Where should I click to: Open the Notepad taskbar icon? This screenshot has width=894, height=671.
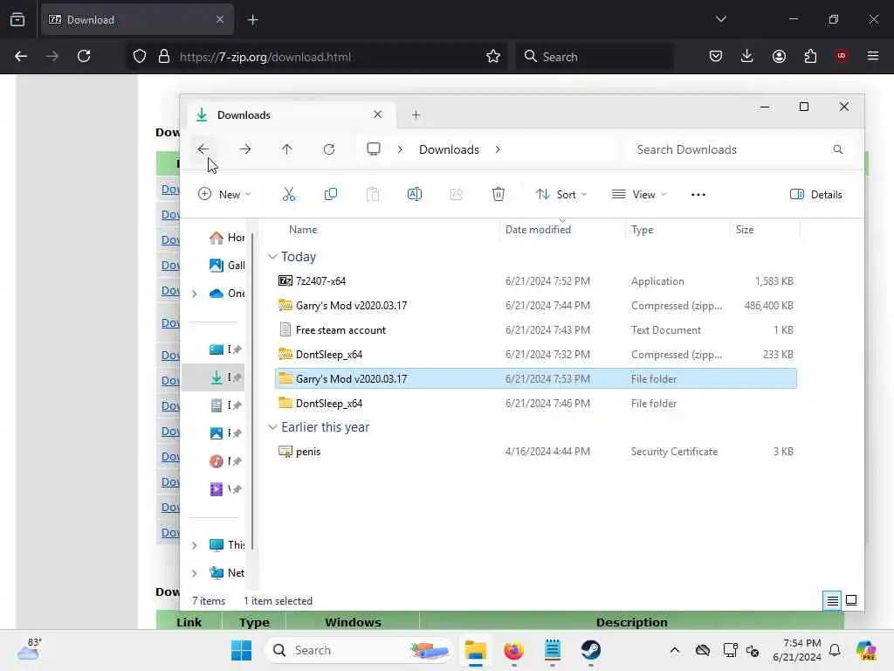pyautogui.click(x=553, y=650)
